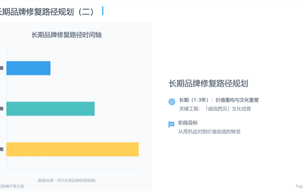Click the blue vertical accent bar beside the title
Image resolution: width=303 pixels, height=191 pixels.
point(103,11)
